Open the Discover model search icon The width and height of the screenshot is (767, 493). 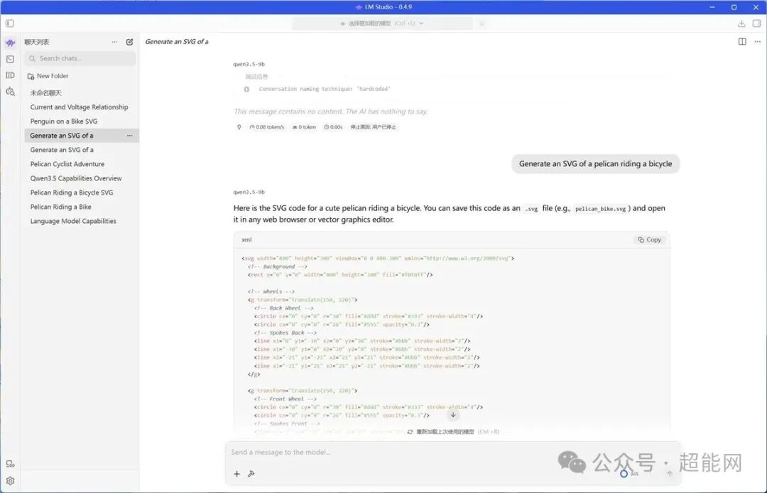pyautogui.click(x=10, y=92)
